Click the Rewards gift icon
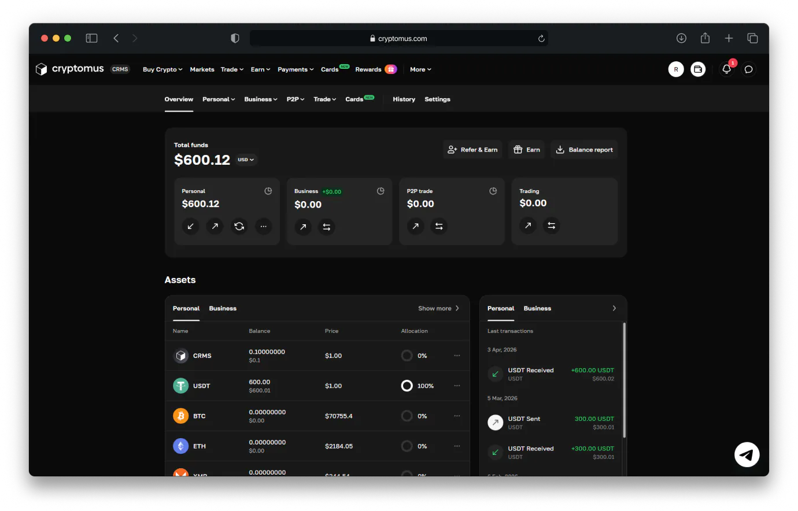 click(x=391, y=69)
